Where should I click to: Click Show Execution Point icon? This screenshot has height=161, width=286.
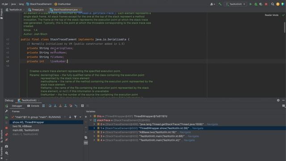click(43, 106)
